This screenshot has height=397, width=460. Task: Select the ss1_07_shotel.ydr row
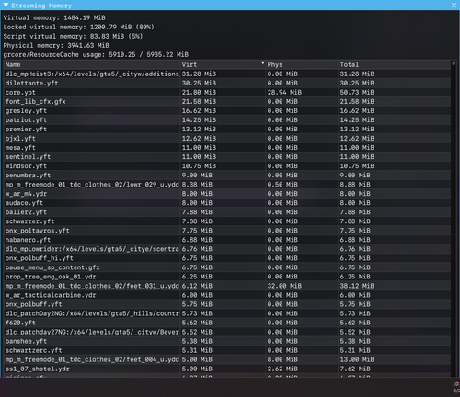[x=227, y=369]
